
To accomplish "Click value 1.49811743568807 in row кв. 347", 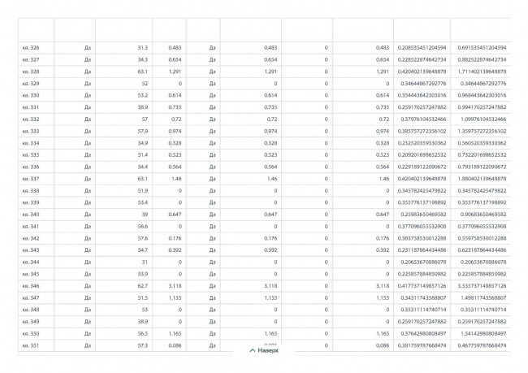I will click(x=483, y=298).
